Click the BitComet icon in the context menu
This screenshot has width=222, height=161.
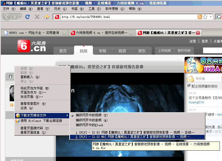(18, 121)
